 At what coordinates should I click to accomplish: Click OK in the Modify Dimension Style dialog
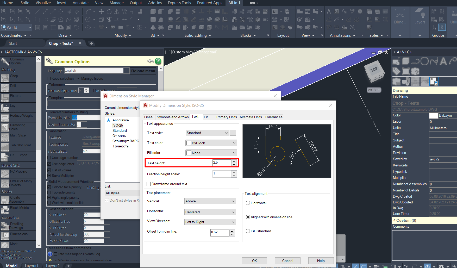(254, 260)
